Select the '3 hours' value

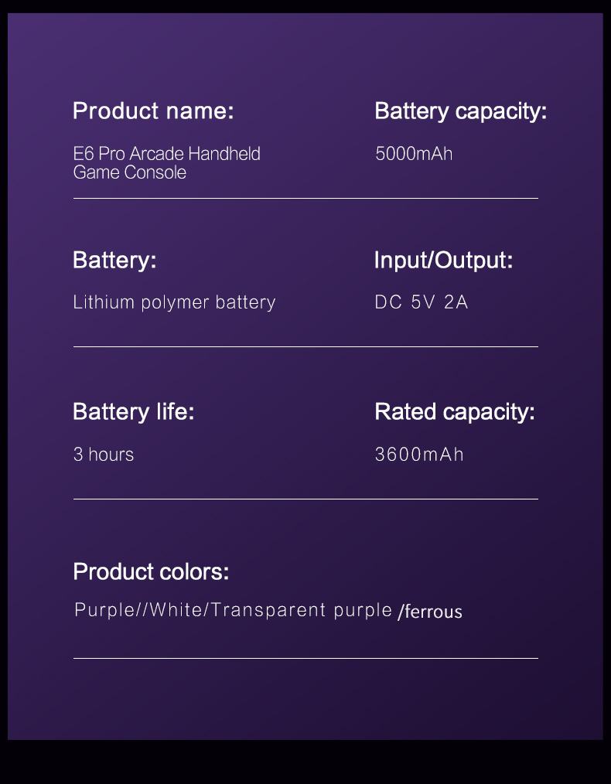pos(104,455)
